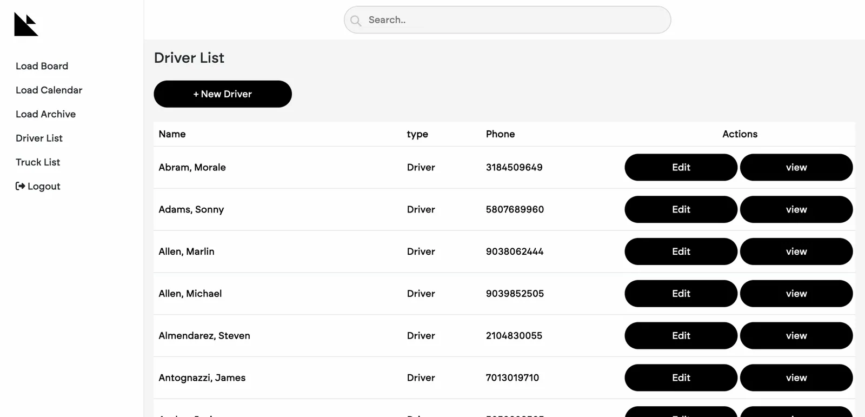Click phone number 3184509649
Screen dimensions: 865x417
(514, 168)
